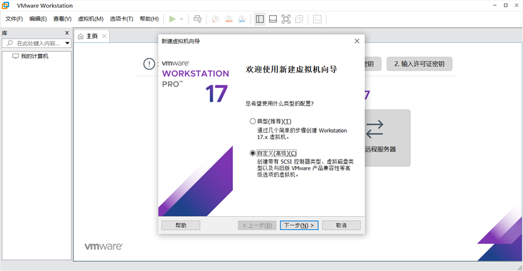This screenshot has width=523, height=271.
Task: Open the 虚拟机(M) menu
Action: point(91,19)
